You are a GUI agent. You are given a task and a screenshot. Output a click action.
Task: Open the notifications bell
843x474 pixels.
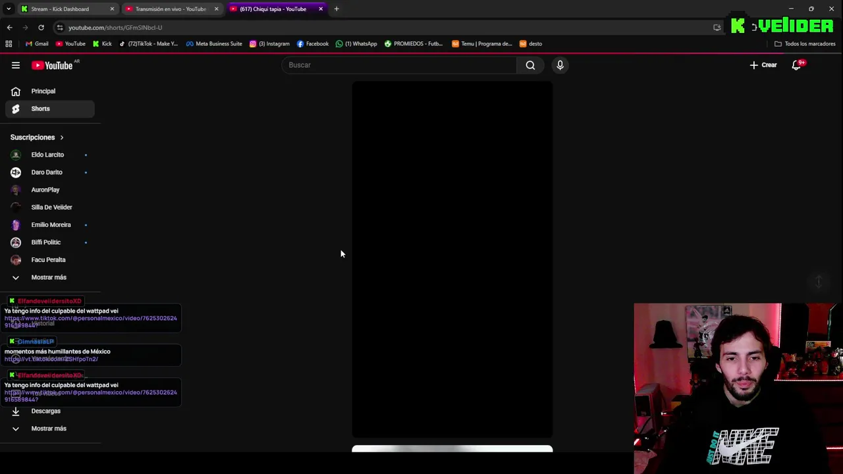tap(796, 65)
